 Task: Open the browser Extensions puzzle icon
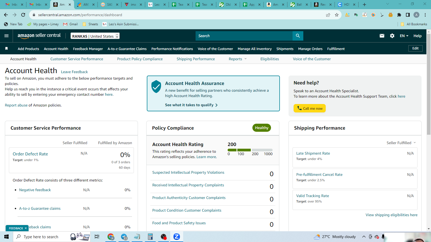click(x=399, y=15)
